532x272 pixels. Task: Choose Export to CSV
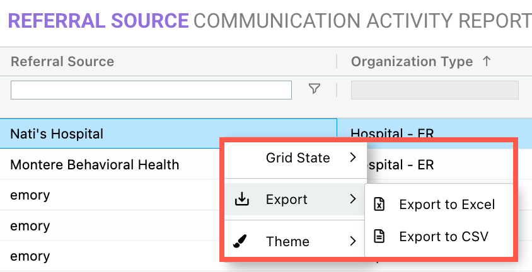(x=443, y=237)
